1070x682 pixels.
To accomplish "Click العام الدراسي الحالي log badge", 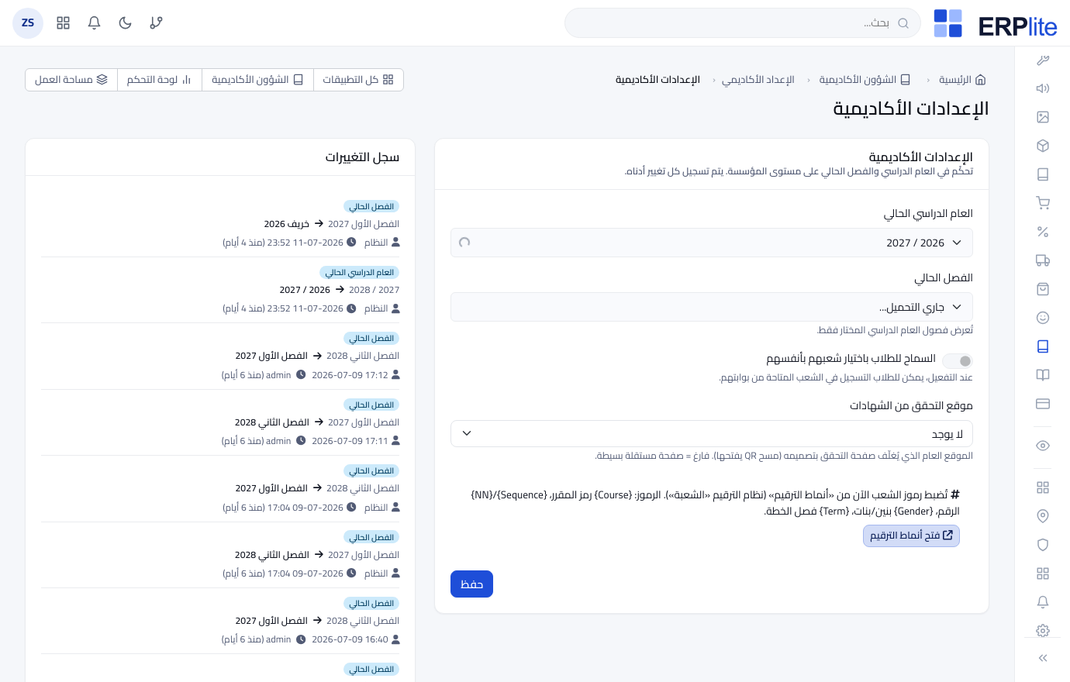I will (x=359, y=273).
